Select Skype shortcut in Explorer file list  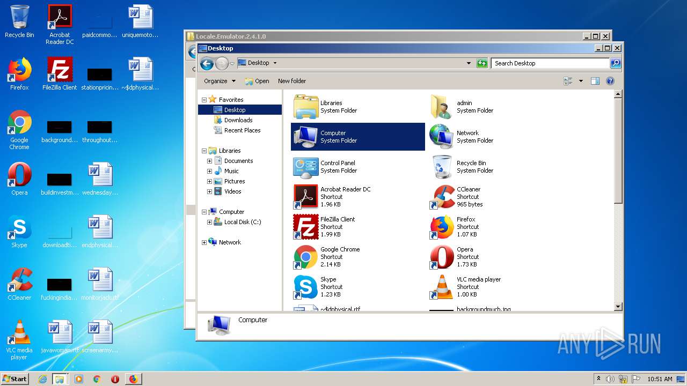point(306,287)
